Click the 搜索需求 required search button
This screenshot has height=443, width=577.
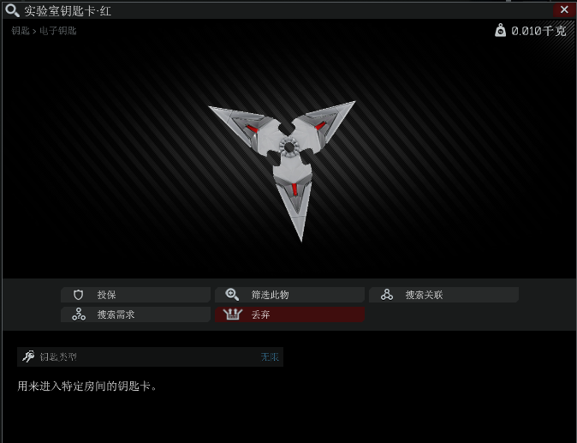135,314
